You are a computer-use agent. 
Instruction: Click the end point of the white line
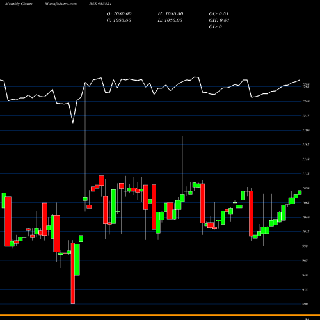point(300,80)
